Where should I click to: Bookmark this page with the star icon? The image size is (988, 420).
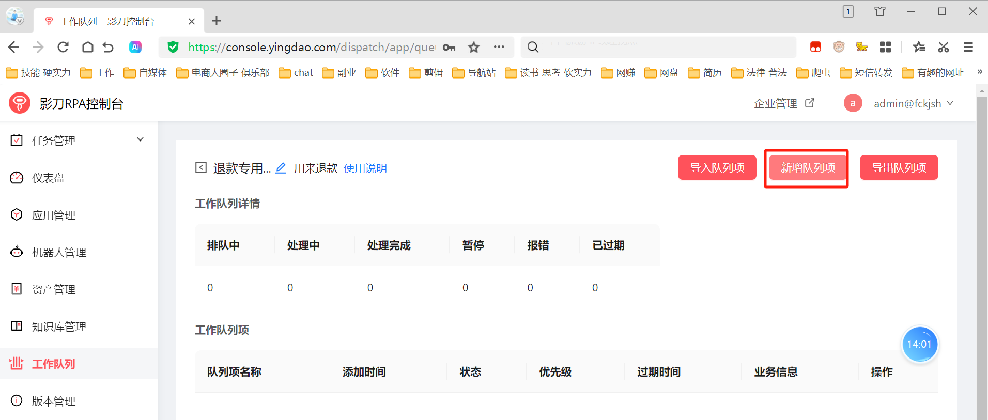click(474, 48)
